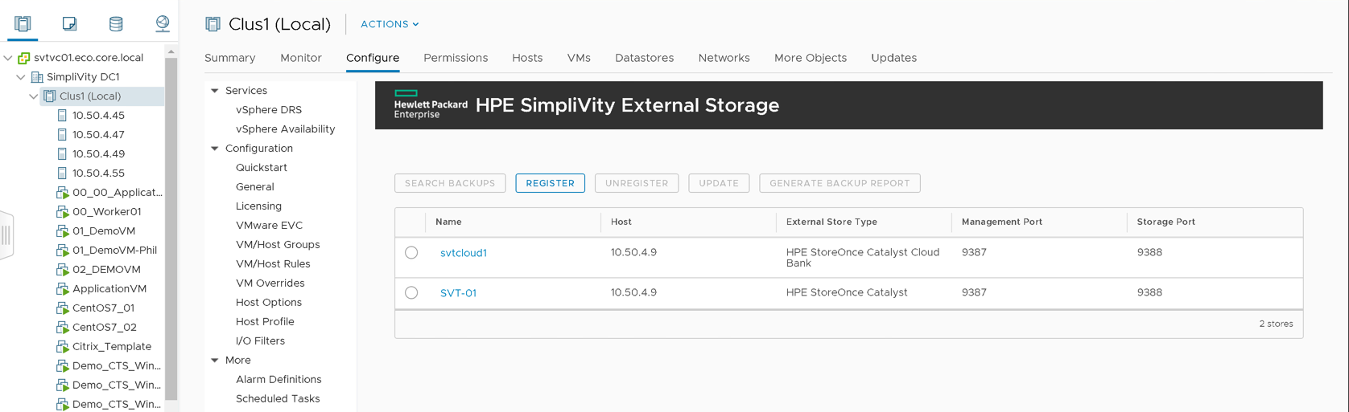
Task: Click the SimpliVity DC1 datacenter icon
Action: (x=37, y=76)
